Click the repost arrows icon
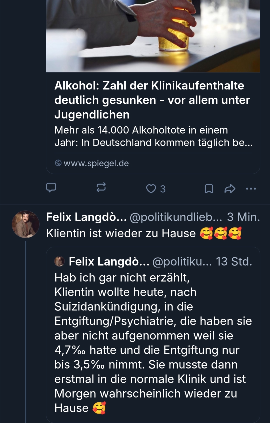The image size is (270, 423). (x=101, y=187)
